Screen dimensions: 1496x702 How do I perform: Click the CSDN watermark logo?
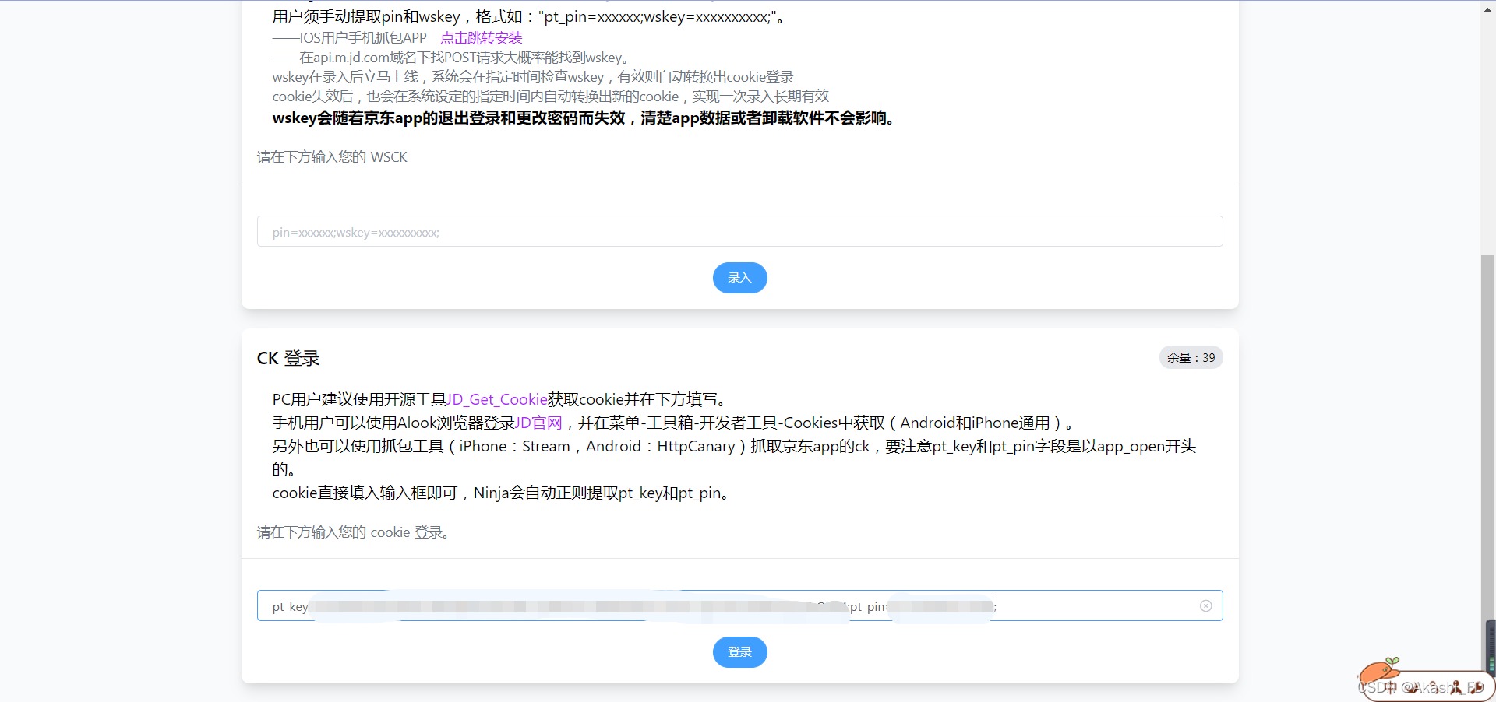point(1377,686)
